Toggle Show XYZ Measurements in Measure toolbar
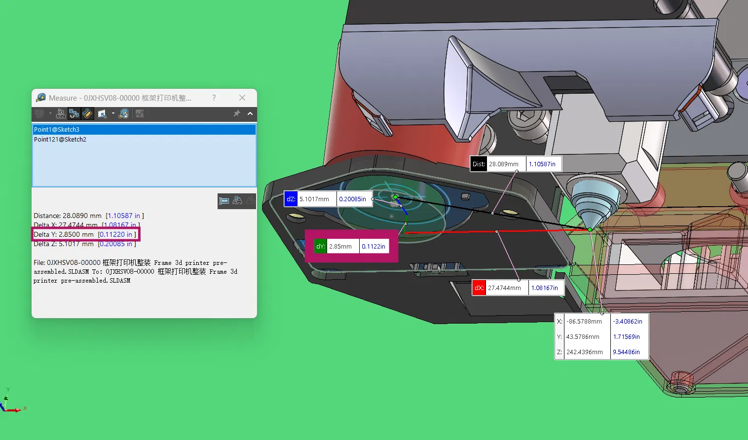This screenshot has height=440, width=748. (x=74, y=114)
